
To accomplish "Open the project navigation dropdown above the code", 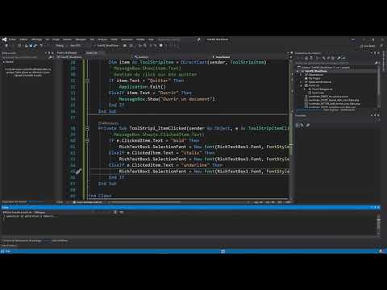I will 94,57.
